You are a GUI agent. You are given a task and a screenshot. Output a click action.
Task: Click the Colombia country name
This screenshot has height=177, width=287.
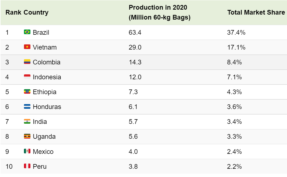click(x=47, y=62)
